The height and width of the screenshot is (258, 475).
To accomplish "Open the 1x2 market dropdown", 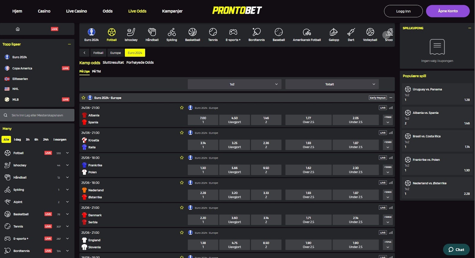I will point(234,84).
